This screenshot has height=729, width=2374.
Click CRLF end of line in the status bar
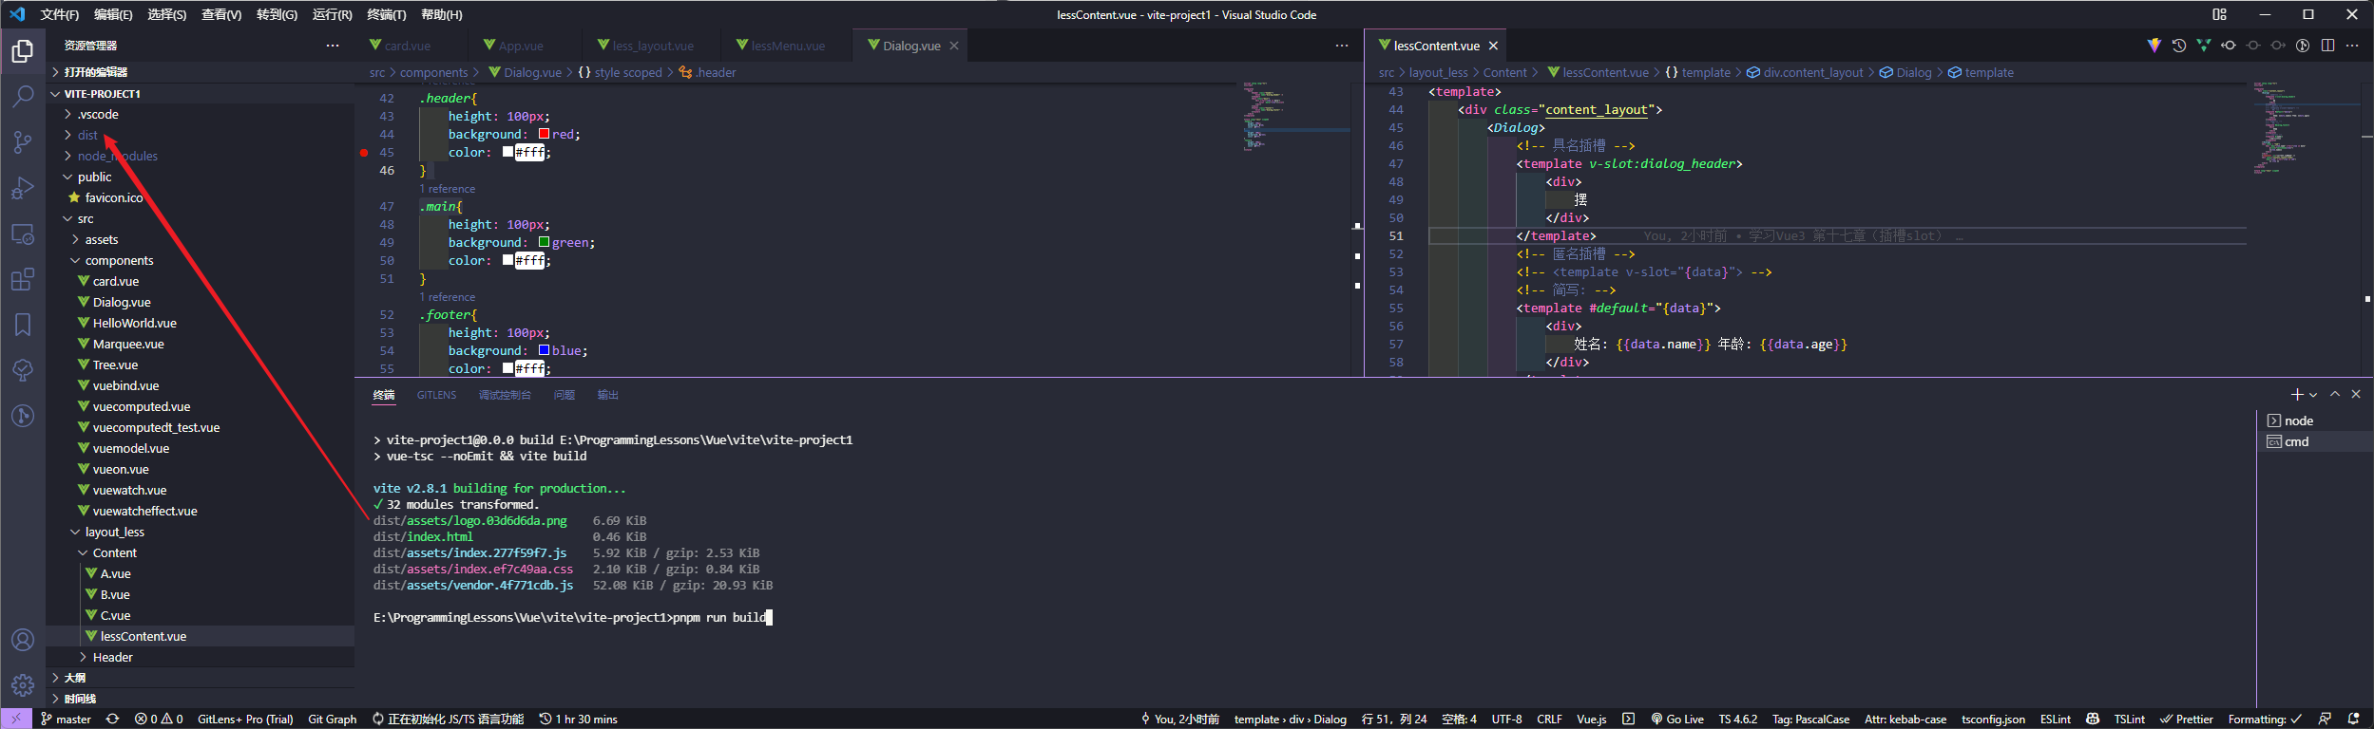click(1549, 719)
